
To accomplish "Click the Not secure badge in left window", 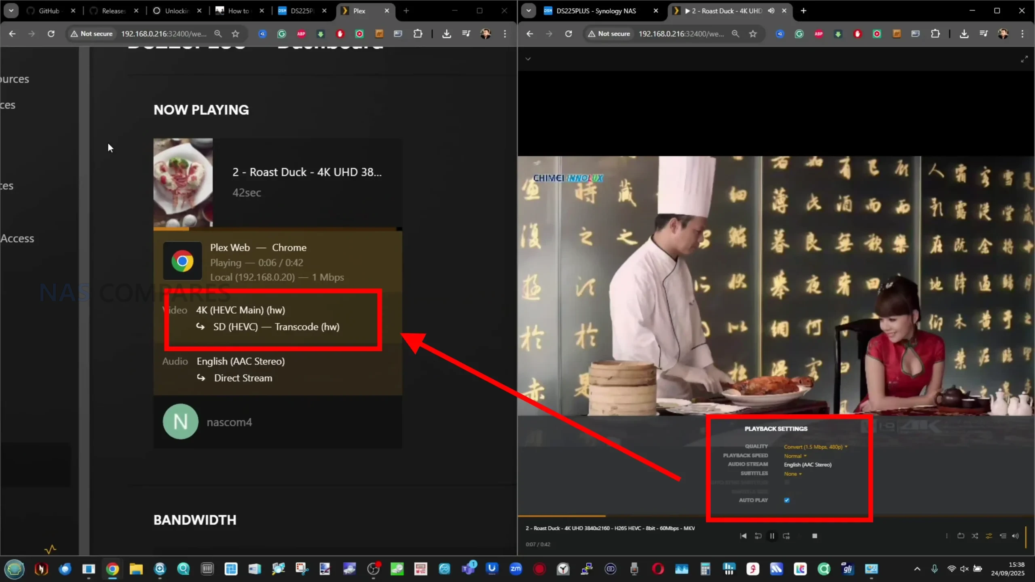I will pos(92,34).
